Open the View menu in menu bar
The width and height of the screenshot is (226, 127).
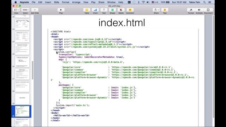(85, 2)
